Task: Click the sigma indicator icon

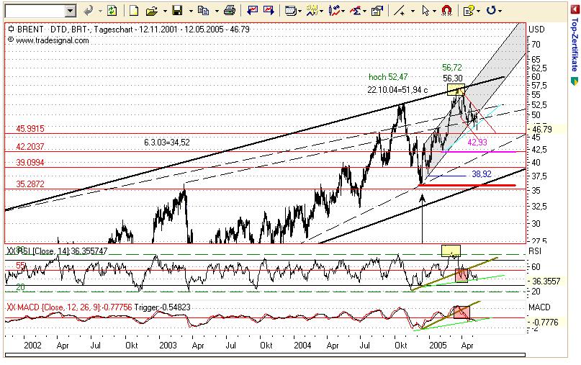Action: pyautogui.click(x=356, y=11)
